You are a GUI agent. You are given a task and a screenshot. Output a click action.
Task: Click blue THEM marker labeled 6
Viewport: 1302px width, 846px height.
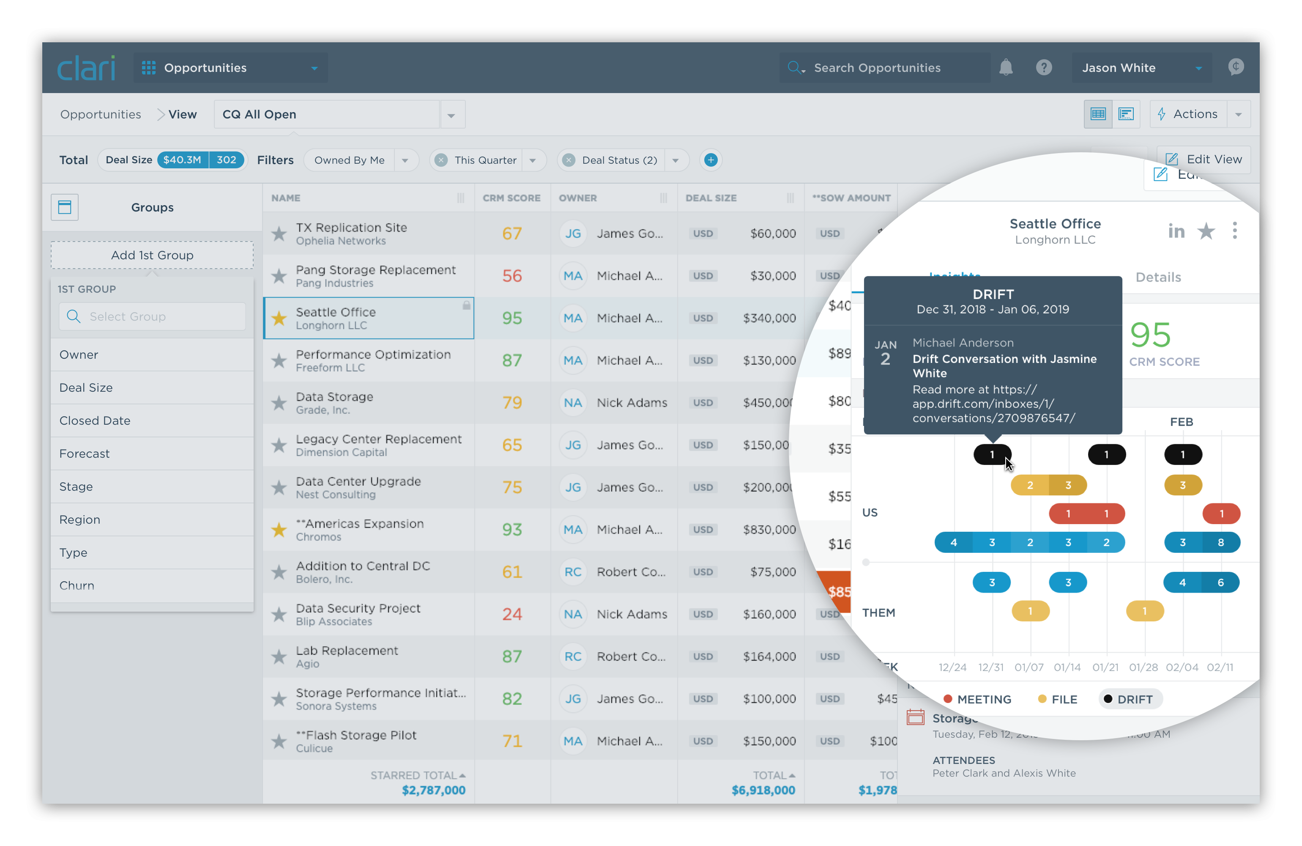1220,582
